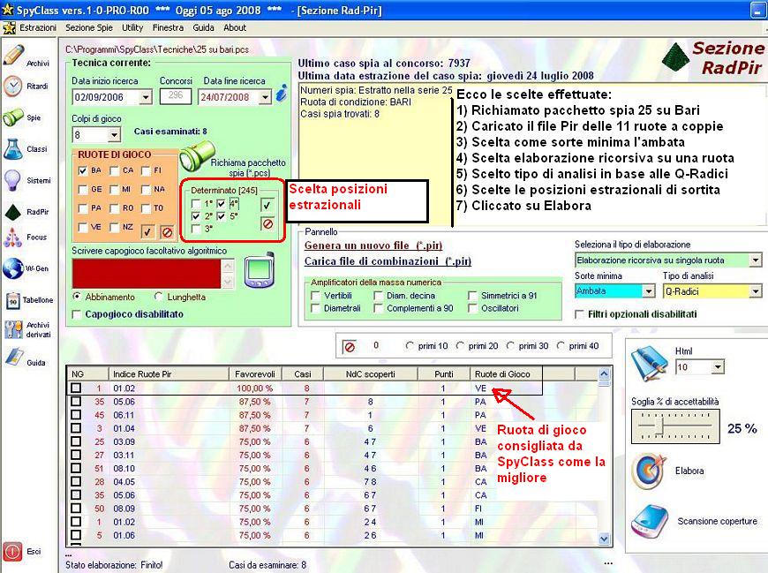Click the Html notebook icon
This screenshot has height=573, width=768.
tap(650, 364)
